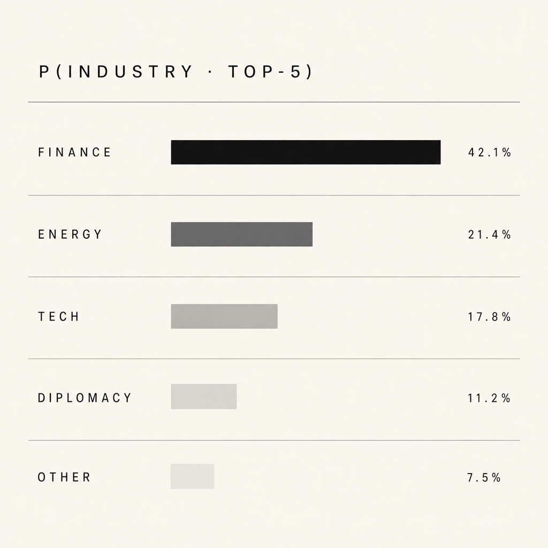The image size is (548, 548).
Task: Click the divider line below the title
Action: (274, 102)
